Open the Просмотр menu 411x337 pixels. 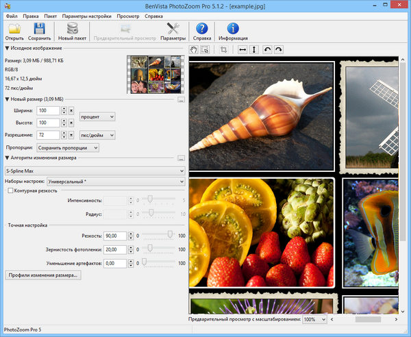127,14
